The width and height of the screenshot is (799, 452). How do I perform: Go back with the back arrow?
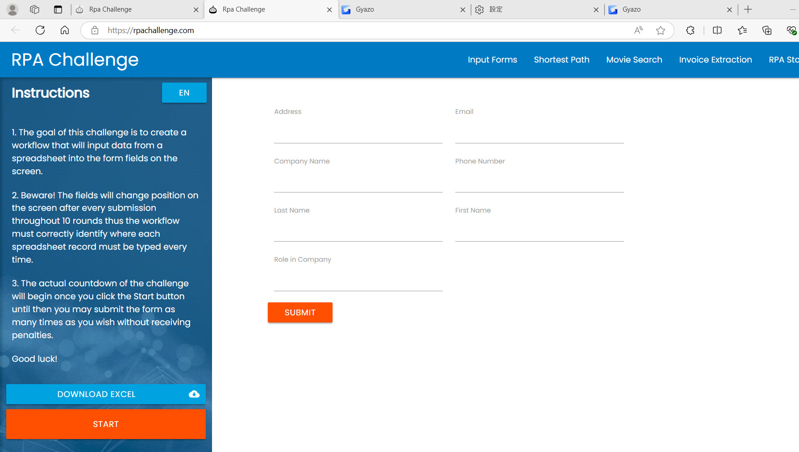coord(16,30)
